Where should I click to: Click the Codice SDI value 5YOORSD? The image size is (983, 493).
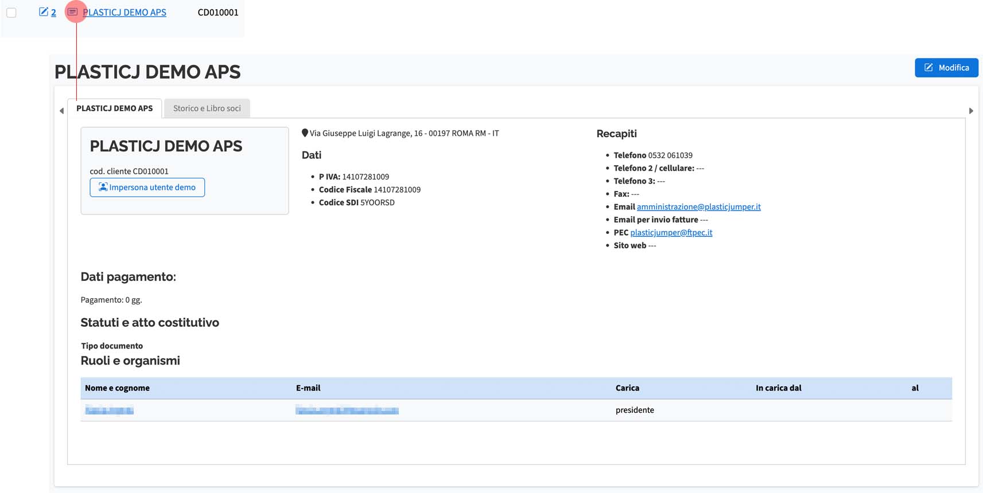(378, 202)
